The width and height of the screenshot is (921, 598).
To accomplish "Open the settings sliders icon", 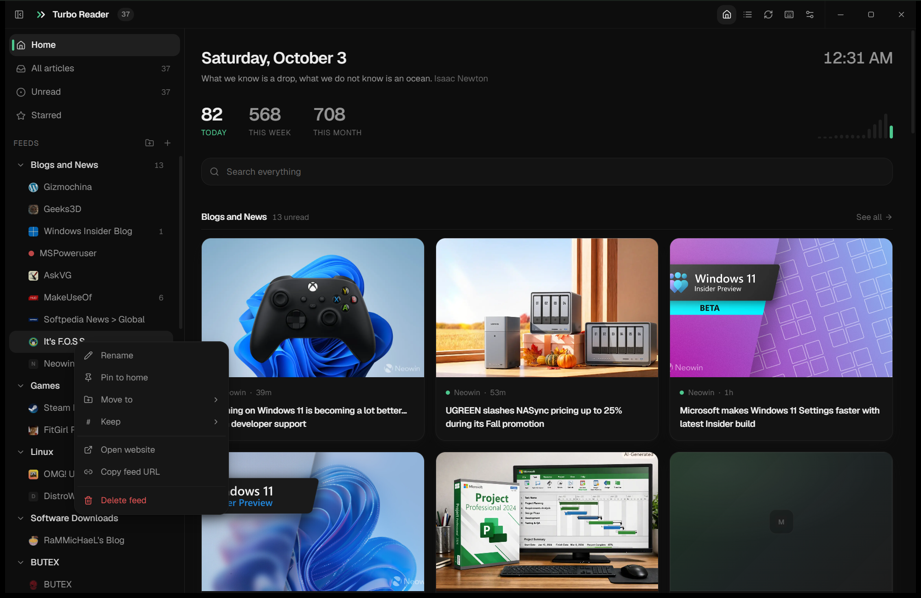I will (x=810, y=14).
